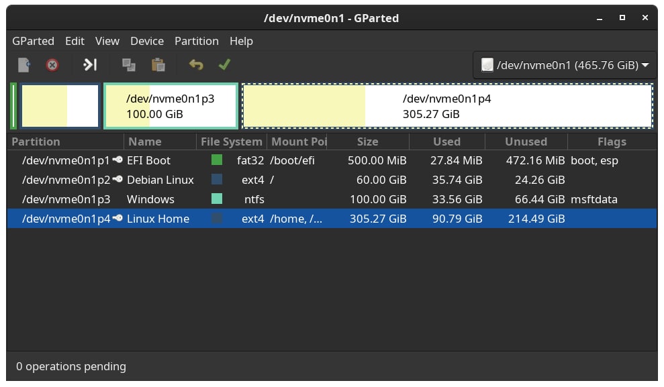Click the 0 operations pending status text
Screen dimensions: 664x387
coord(70,366)
